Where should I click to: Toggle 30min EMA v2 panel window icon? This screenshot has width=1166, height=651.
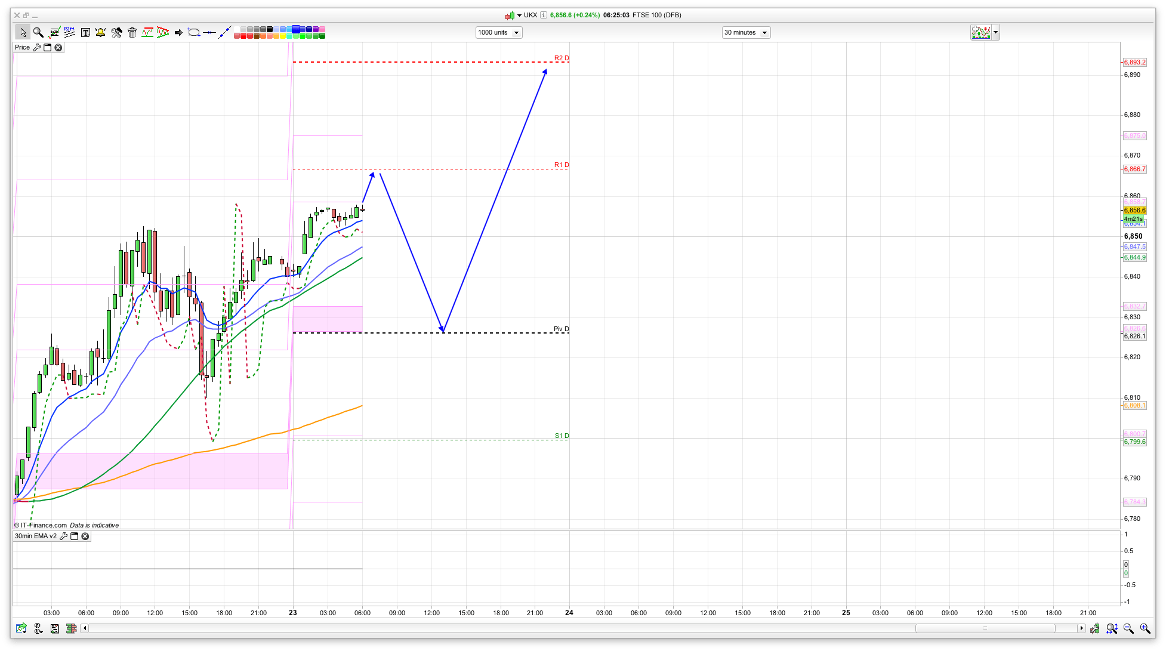[x=75, y=536]
